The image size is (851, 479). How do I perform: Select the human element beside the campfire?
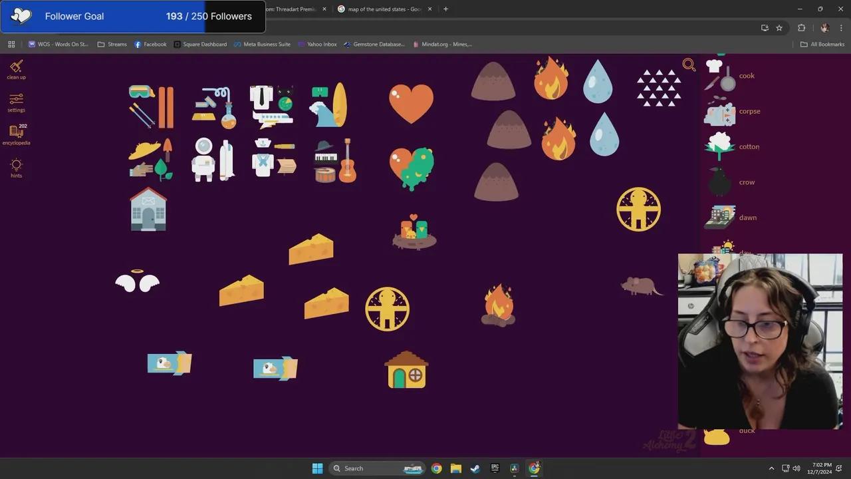[x=387, y=309]
